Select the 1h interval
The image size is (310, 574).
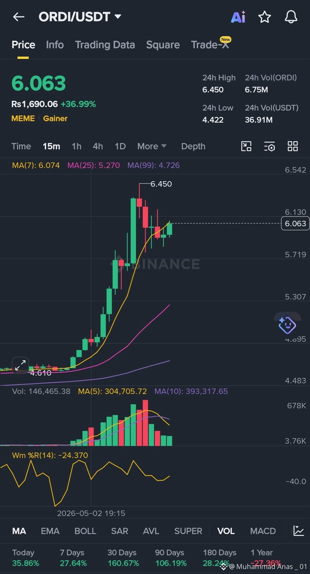click(76, 146)
